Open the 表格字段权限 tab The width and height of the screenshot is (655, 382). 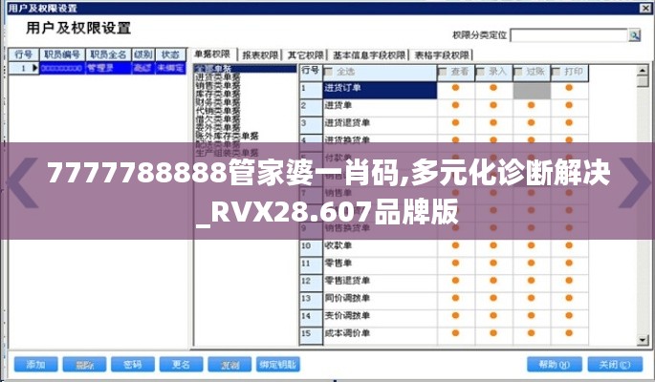coord(442,55)
